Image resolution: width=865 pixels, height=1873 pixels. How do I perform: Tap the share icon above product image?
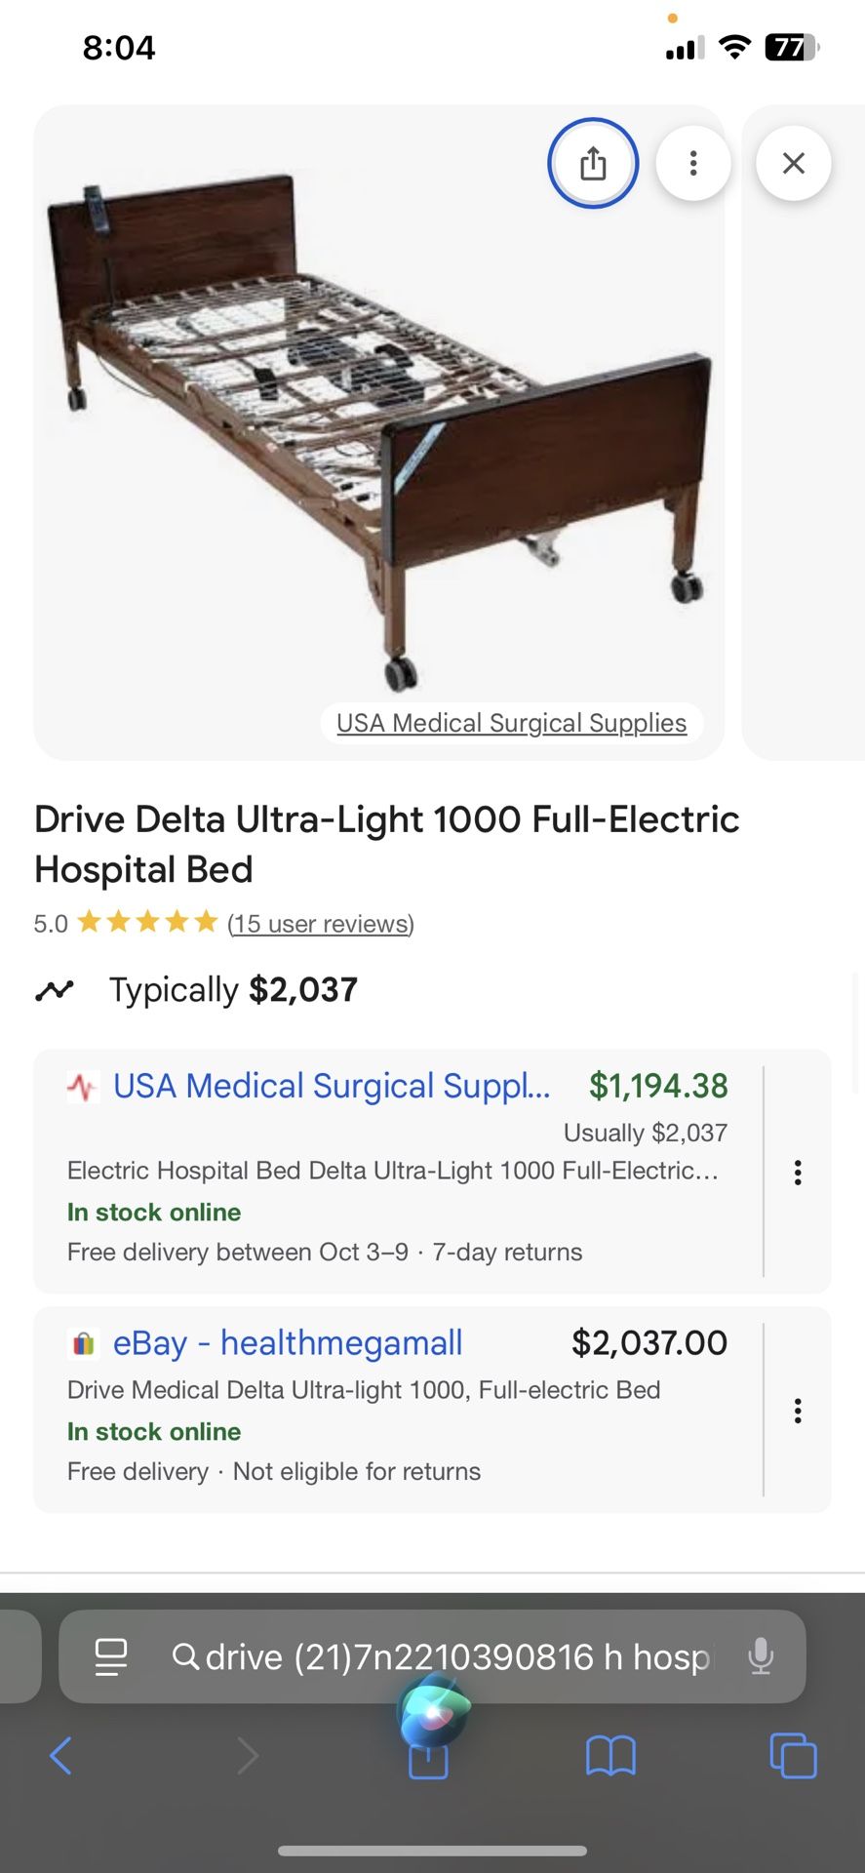click(593, 163)
